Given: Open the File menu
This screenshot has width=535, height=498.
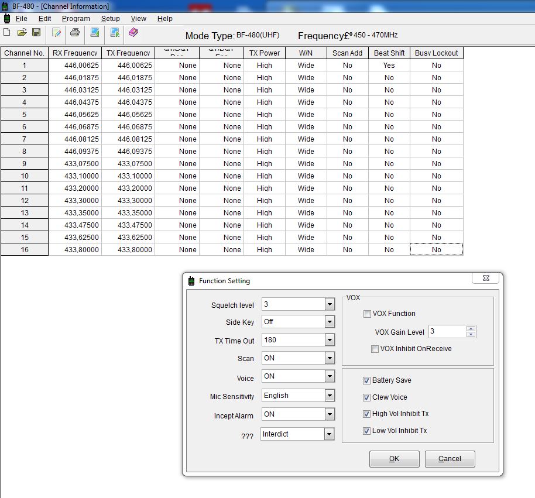Looking at the screenshot, I should (x=21, y=19).
